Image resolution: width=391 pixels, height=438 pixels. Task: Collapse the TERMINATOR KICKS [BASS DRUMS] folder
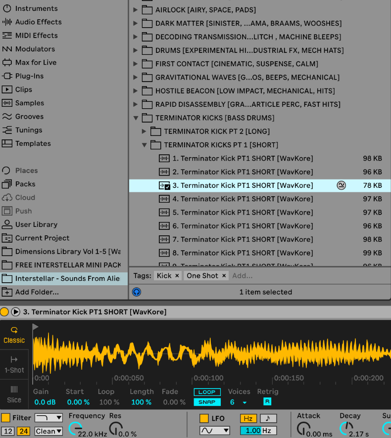click(136, 118)
